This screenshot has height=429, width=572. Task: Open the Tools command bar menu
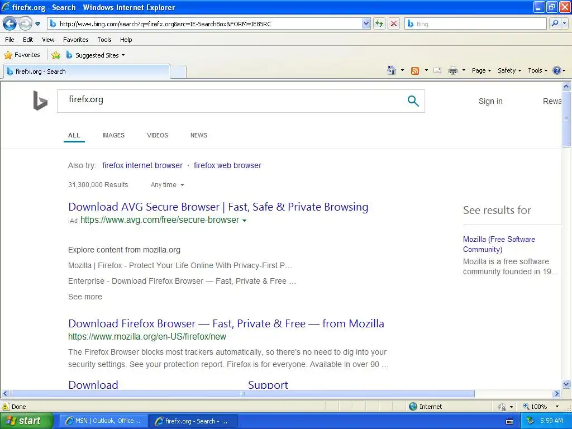click(x=538, y=70)
